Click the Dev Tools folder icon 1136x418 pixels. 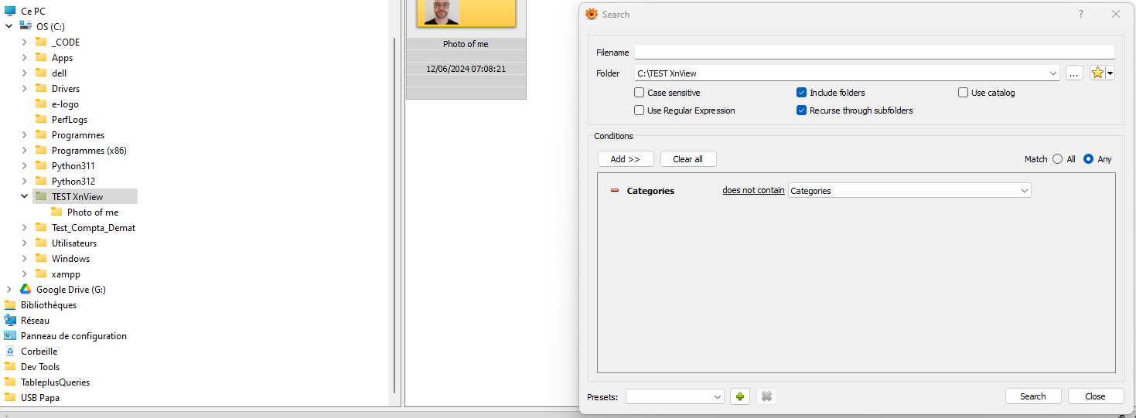[10, 366]
